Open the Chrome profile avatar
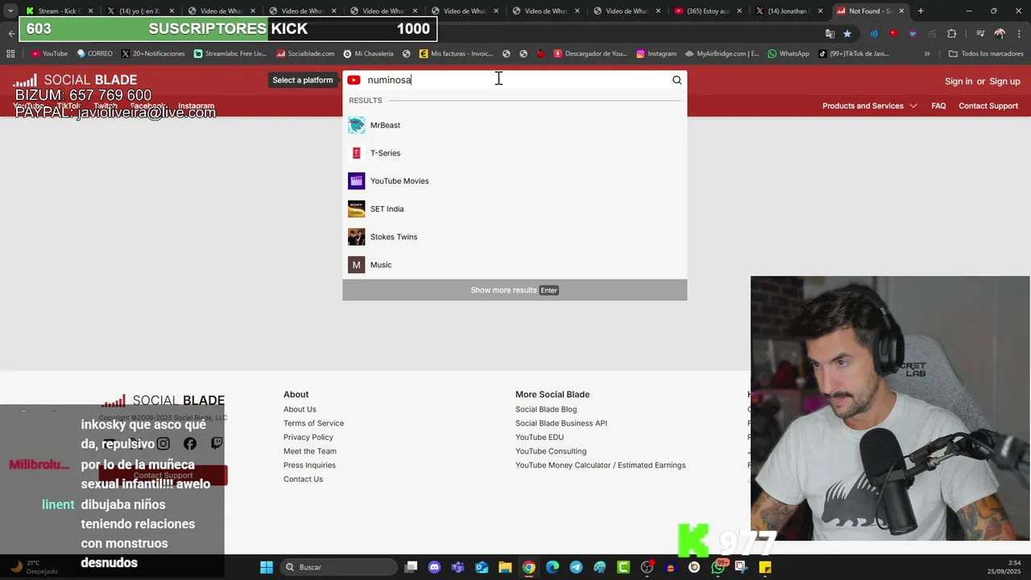Screen dimensions: 1031x580 (x=1000, y=34)
